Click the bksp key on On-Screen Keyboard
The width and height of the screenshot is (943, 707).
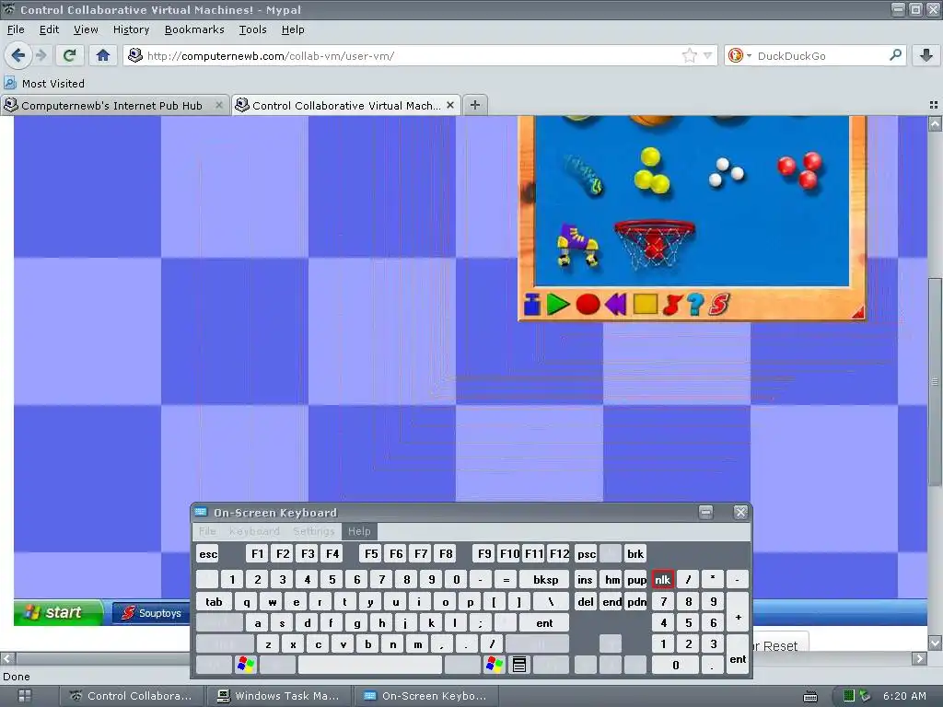click(545, 580)
